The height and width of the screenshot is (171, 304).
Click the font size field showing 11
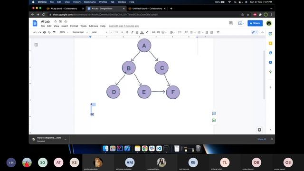coord(116,32)
